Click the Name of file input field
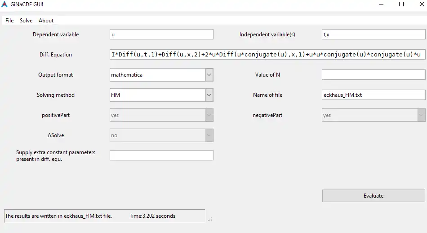Image resolution: width=427 pixels, height=233 pixels. tap(373, 95)
